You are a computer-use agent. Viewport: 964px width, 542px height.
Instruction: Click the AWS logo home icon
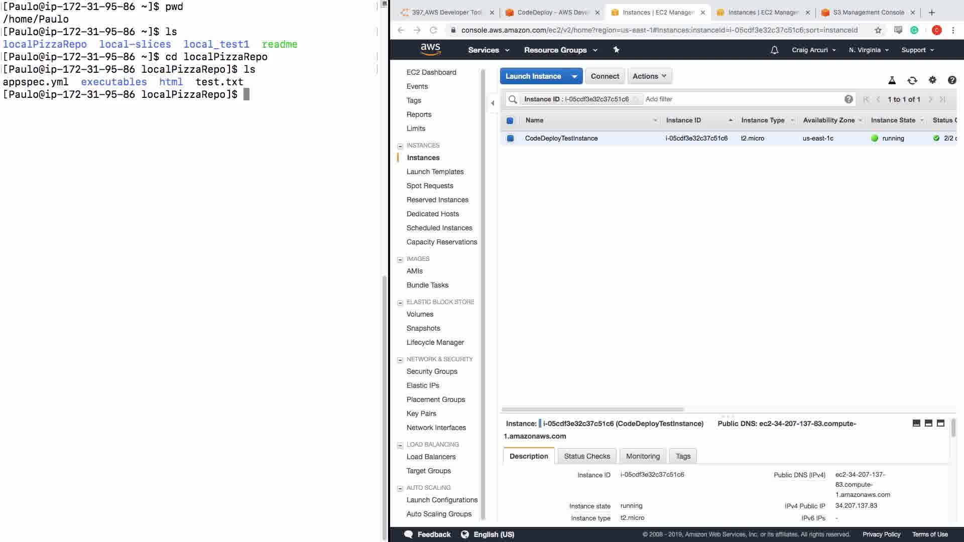point(430,49)
